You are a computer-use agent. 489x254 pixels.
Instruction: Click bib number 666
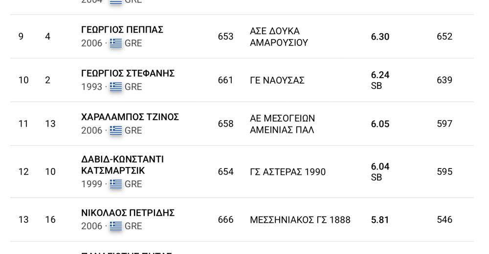coord(225,220)
